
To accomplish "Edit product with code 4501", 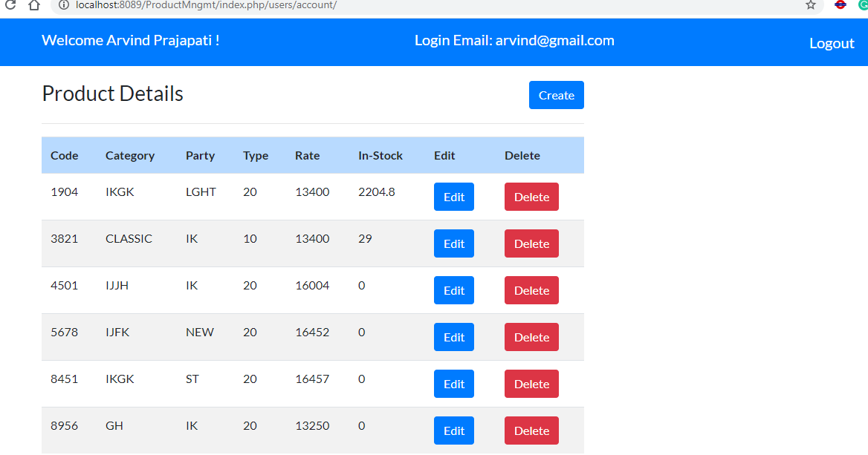I will [x=453, y=290].
